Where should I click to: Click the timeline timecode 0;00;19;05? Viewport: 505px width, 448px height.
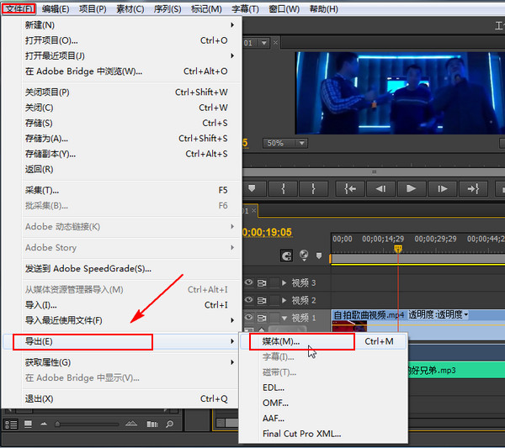(268, 232)
